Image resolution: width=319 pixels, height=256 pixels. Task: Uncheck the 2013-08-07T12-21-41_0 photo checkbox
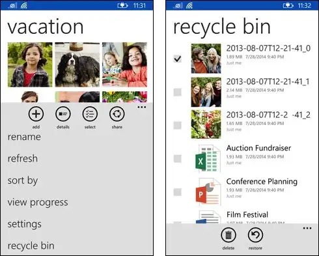[178, 59]
